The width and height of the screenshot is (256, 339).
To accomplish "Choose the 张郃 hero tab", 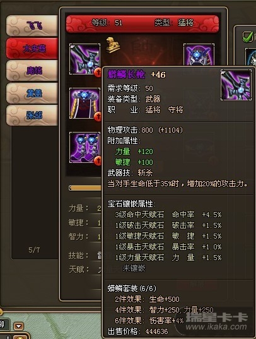I will (x=32, y=116).
